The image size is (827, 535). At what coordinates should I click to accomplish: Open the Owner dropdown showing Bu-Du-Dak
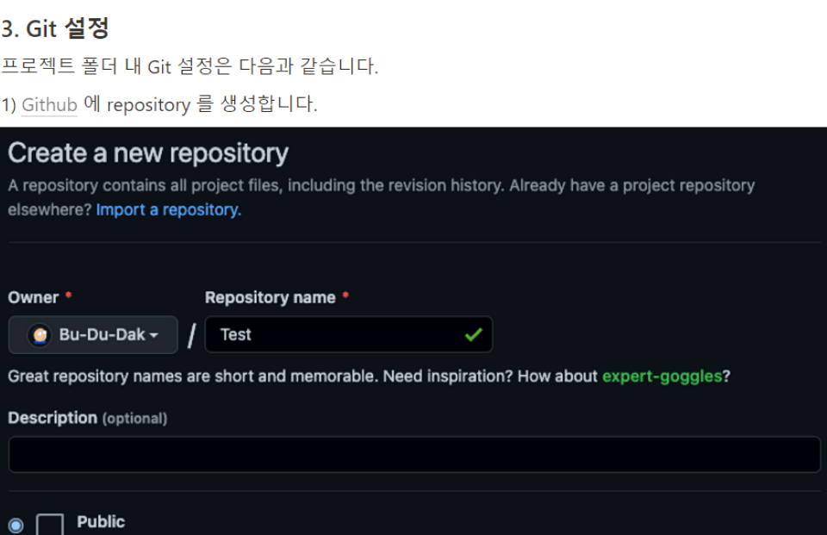click(93, 334)
